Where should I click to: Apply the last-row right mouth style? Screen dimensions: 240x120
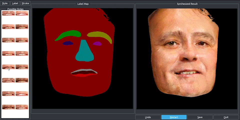pos(22,107)
